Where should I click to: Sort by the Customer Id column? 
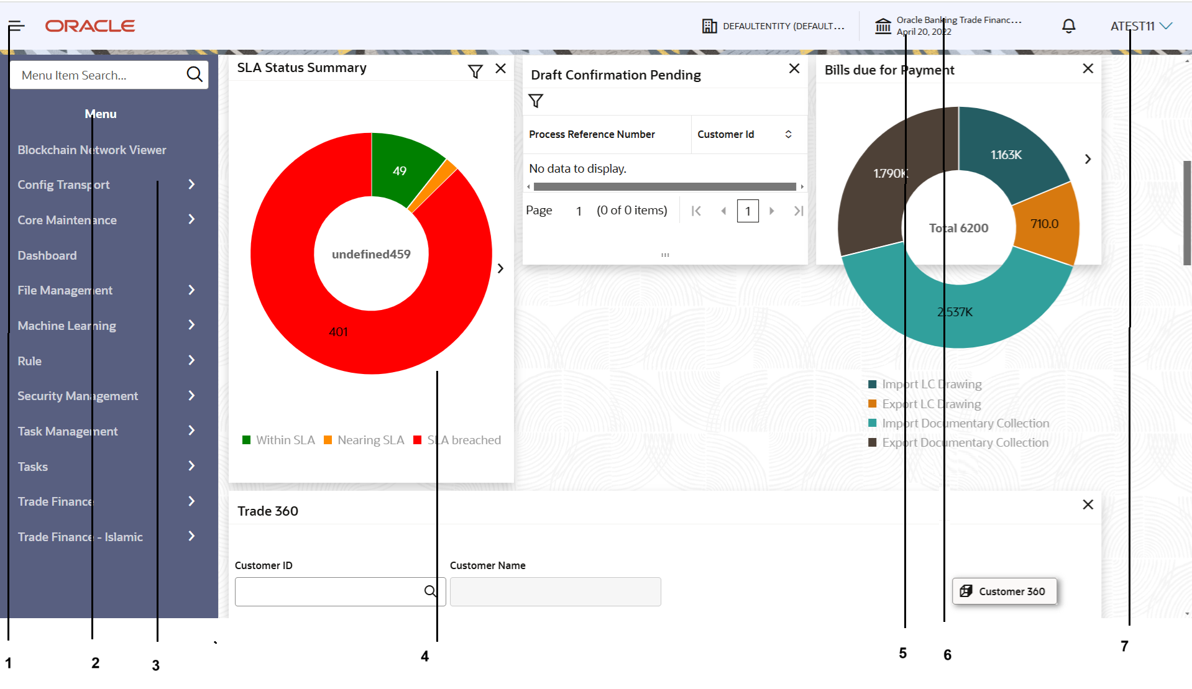pos(788,134)
